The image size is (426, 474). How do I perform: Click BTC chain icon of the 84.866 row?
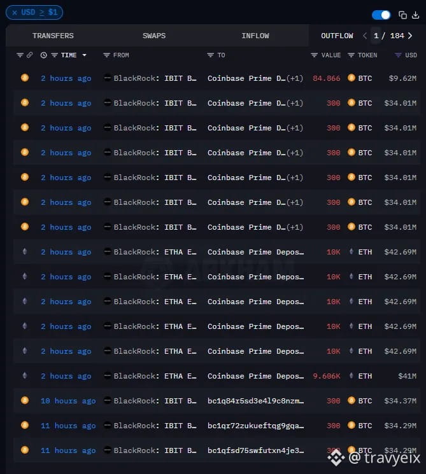[x=25, y=78]
